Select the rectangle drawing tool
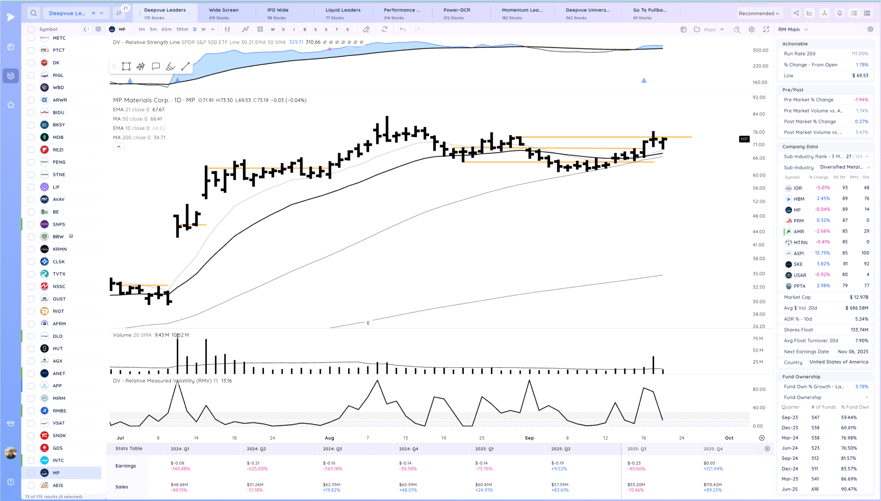 click(126, 66)
